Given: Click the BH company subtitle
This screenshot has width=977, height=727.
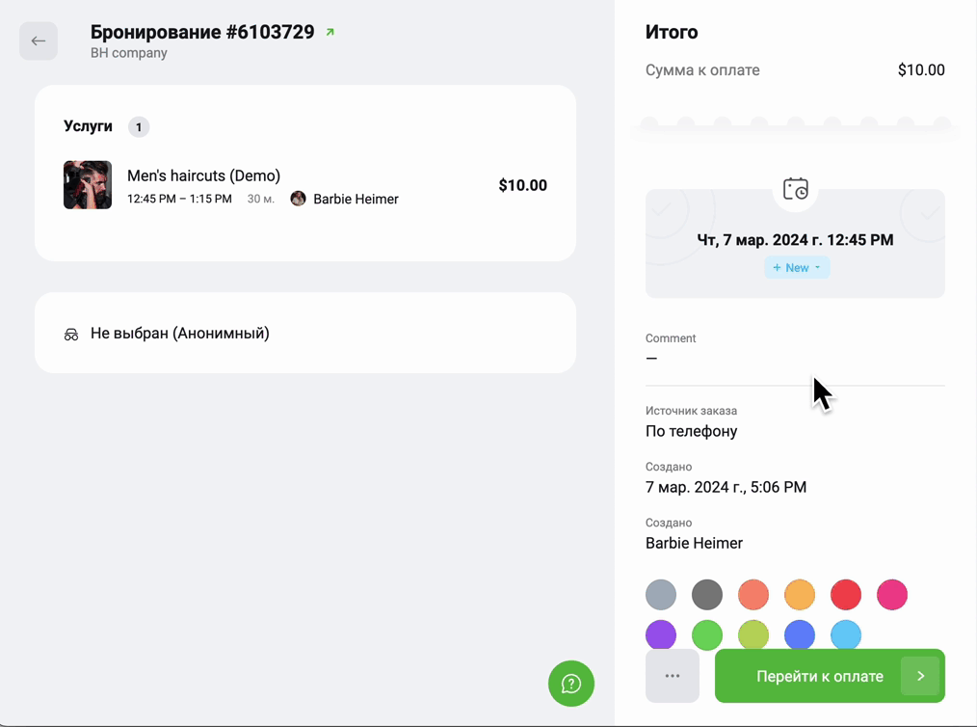Looking at the screenshot, I should pyautogui.click(x=129, y=53).
